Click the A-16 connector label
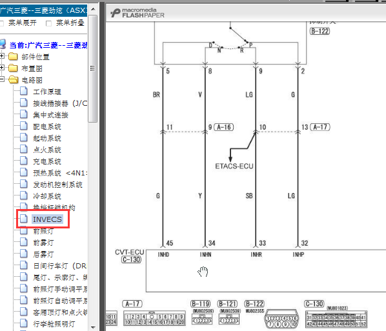Screen dimensions: 386x331 [x=223, y=127]
